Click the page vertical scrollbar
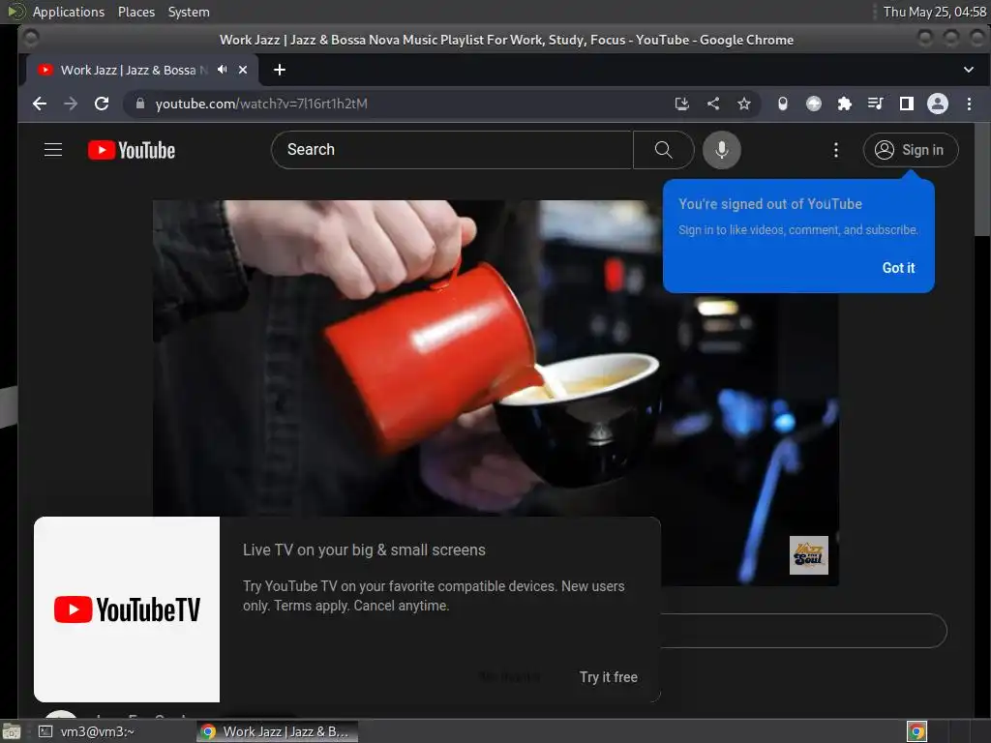This screenshot has width=991, height=743. click(982, 179)
